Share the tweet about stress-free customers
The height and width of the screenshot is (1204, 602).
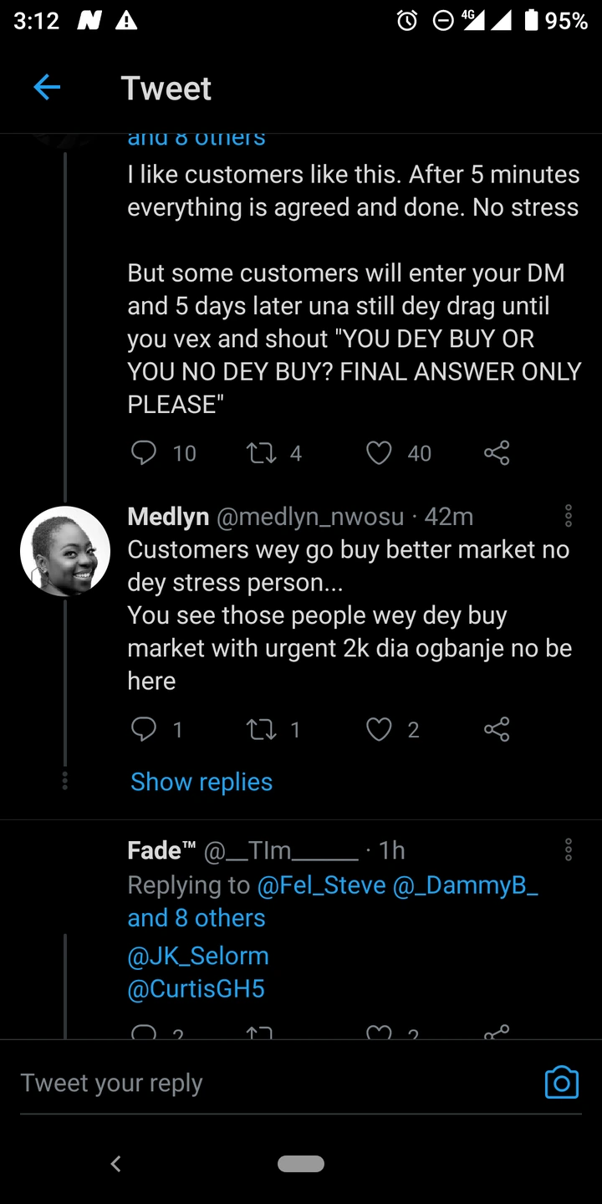click(497, 453)
